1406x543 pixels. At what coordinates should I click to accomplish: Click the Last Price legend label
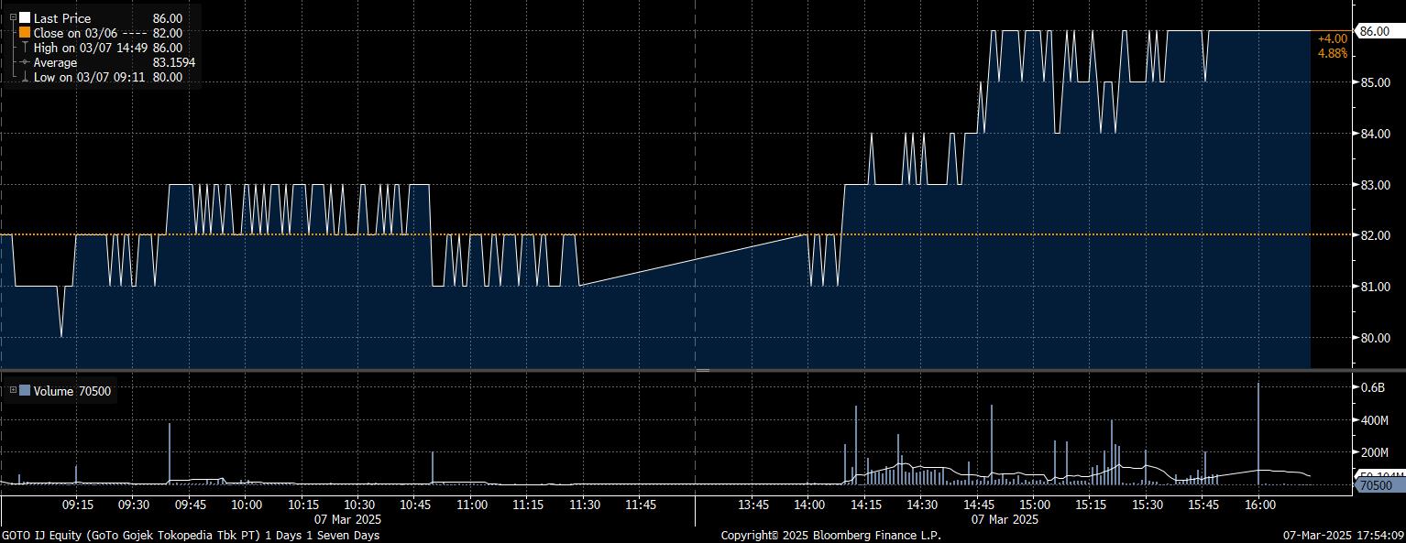(x=63, y=18)
